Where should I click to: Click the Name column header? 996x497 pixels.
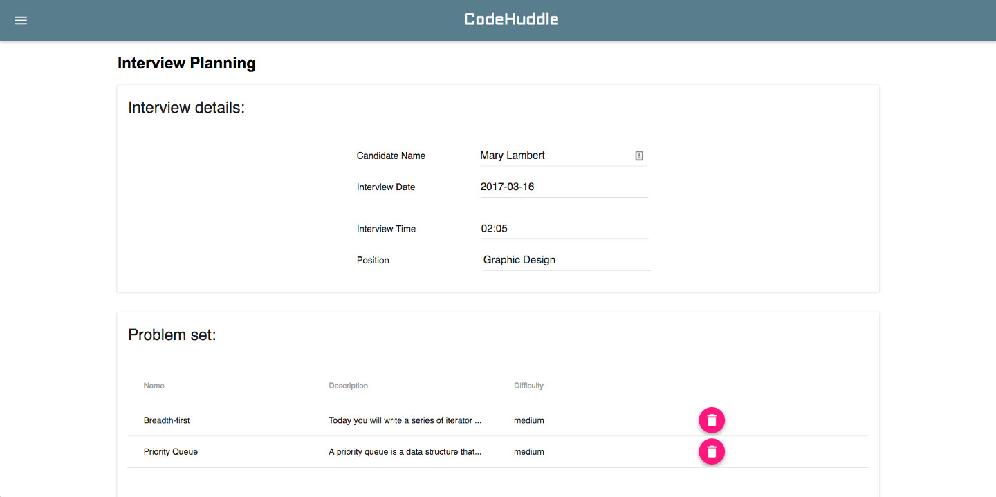154,386
